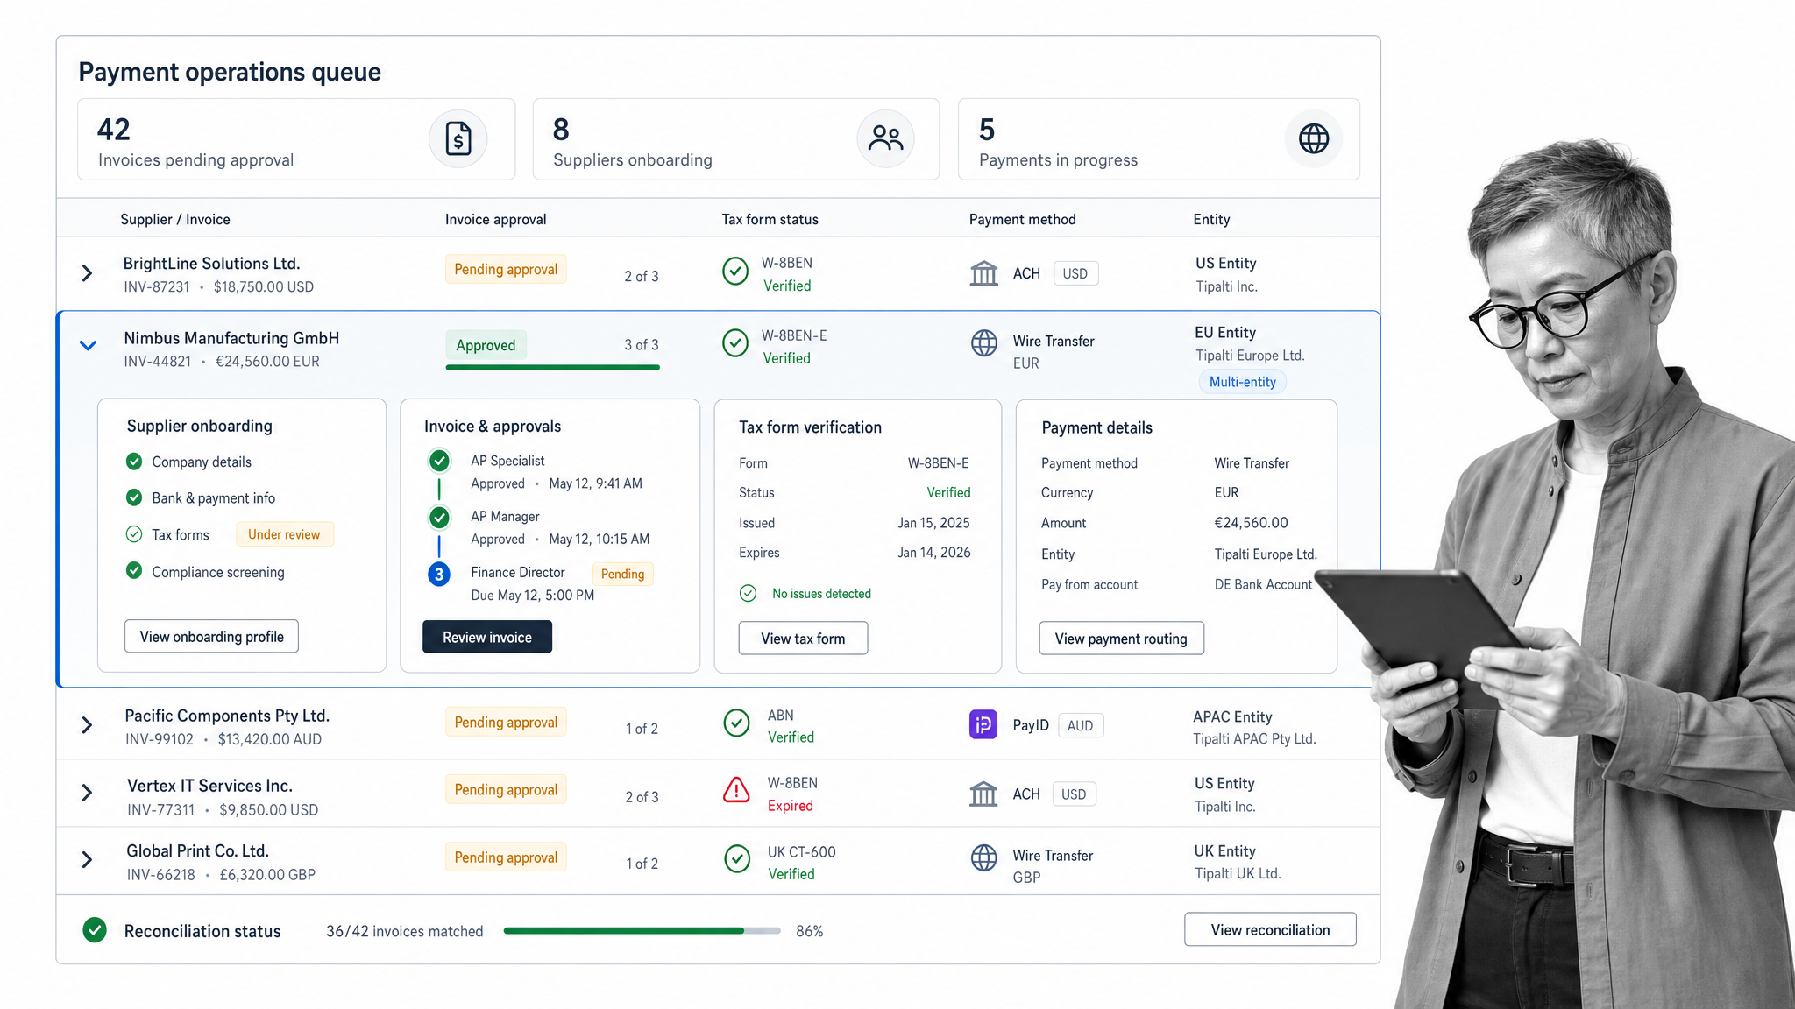The height and width of the screenshot is (1009, 1795).
Task: Click the View reconciliation button
Action: tap(1270, 929)
